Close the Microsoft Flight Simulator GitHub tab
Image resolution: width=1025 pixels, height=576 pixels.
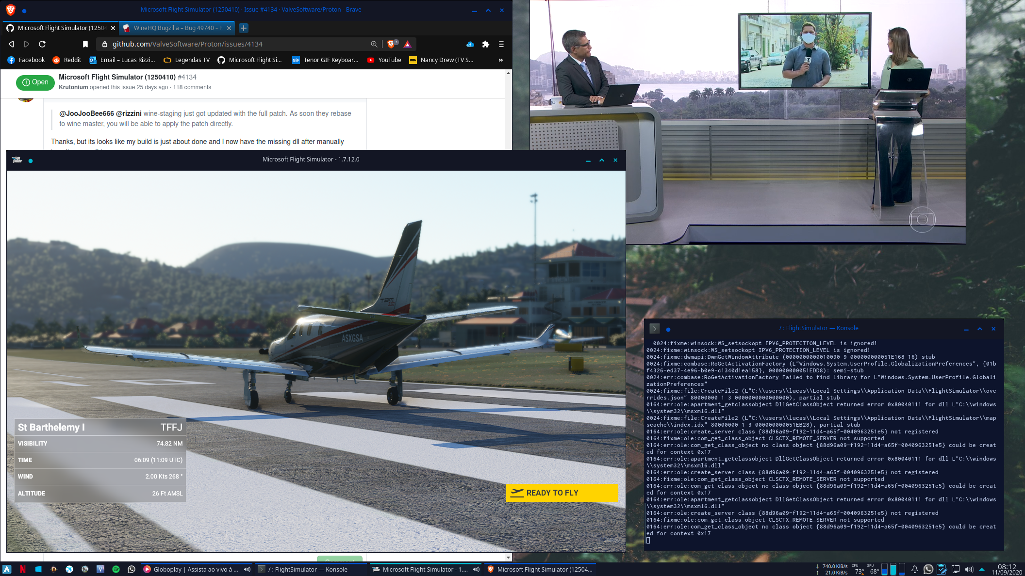[113, 28]
